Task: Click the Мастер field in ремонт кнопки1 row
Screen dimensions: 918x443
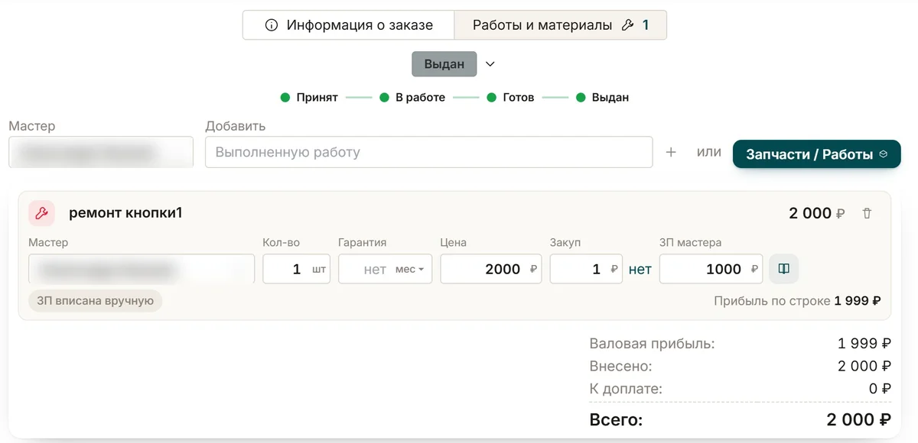Action: [142, 269]
